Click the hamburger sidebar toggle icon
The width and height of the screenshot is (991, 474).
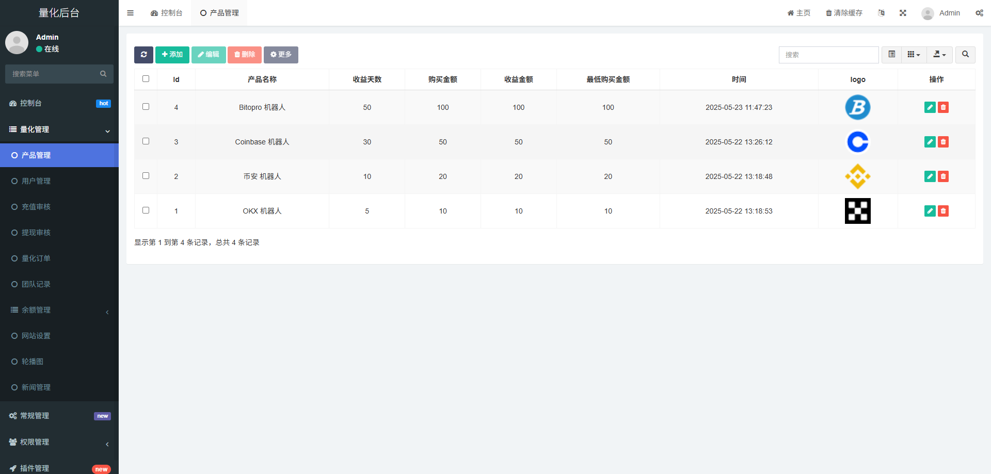pyautogui.click(x=131, y=13)
